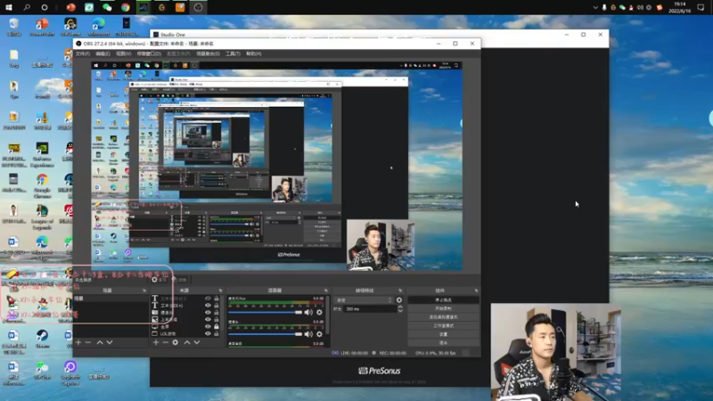Open settings gear for first mixer channel
The height and width of the screenshot is (401, 713).
click(320, 313)
